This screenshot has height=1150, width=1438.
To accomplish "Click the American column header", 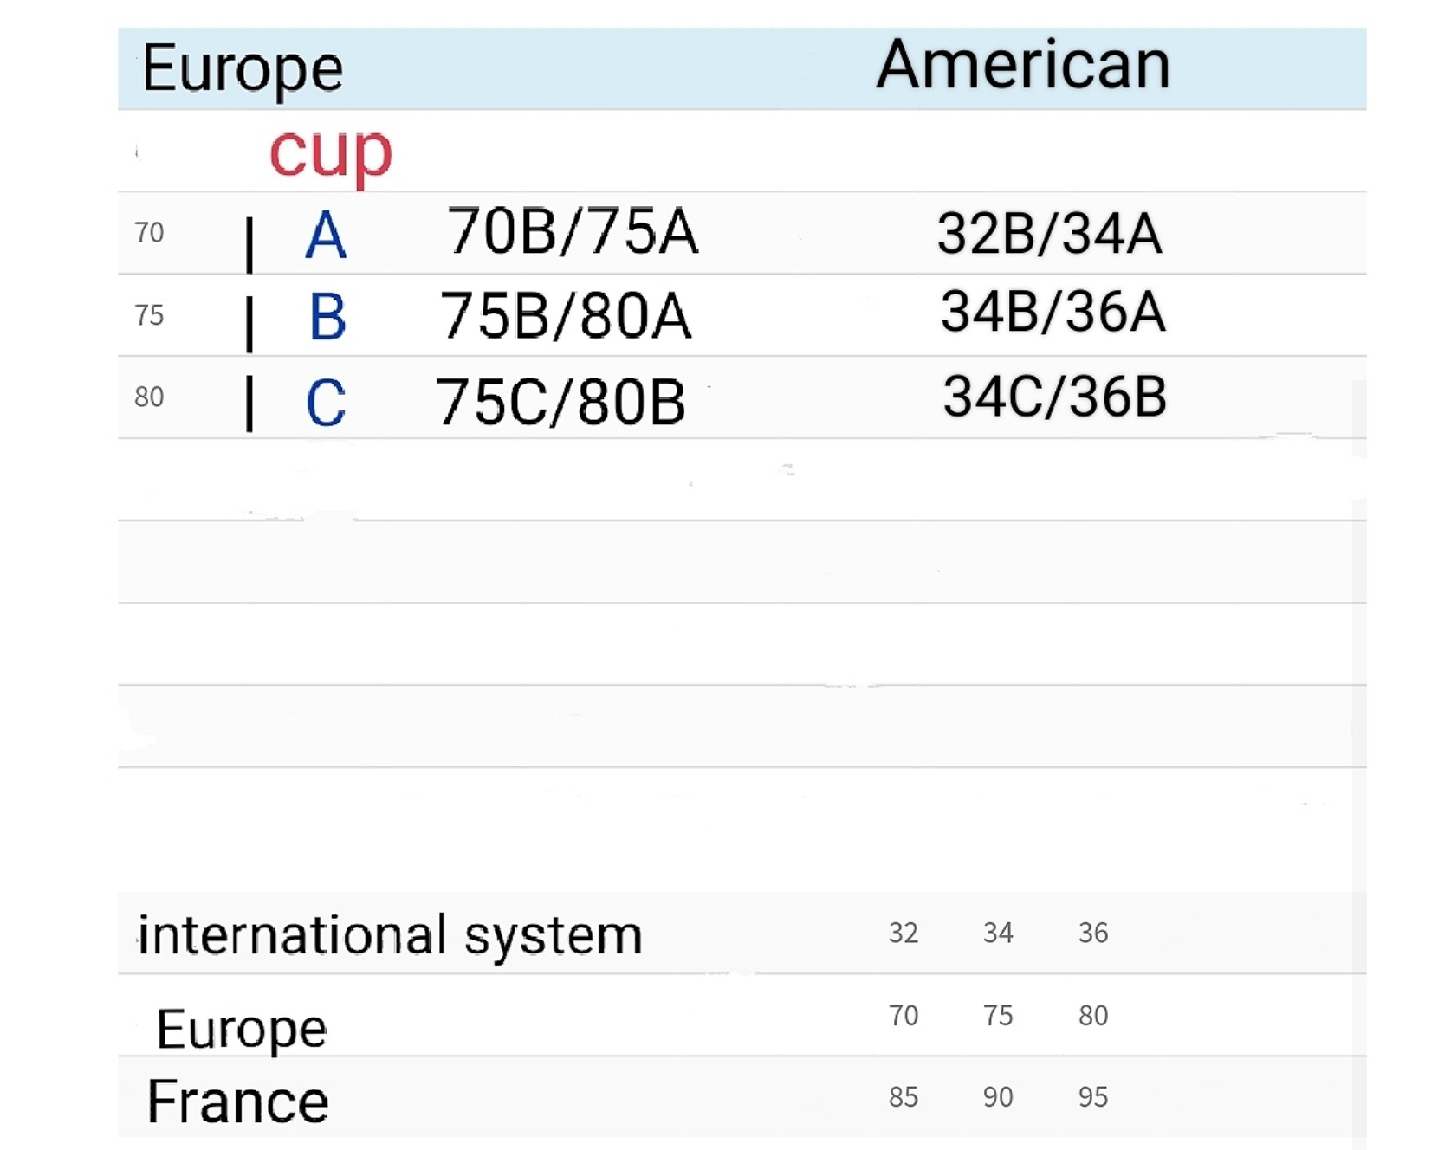I will coord(1023,64).
